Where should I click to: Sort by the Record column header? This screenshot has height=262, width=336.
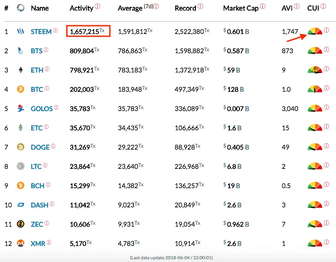185,8
